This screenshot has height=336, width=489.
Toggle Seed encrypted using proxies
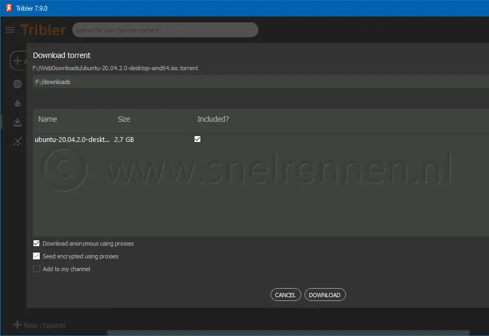[37, 256]
